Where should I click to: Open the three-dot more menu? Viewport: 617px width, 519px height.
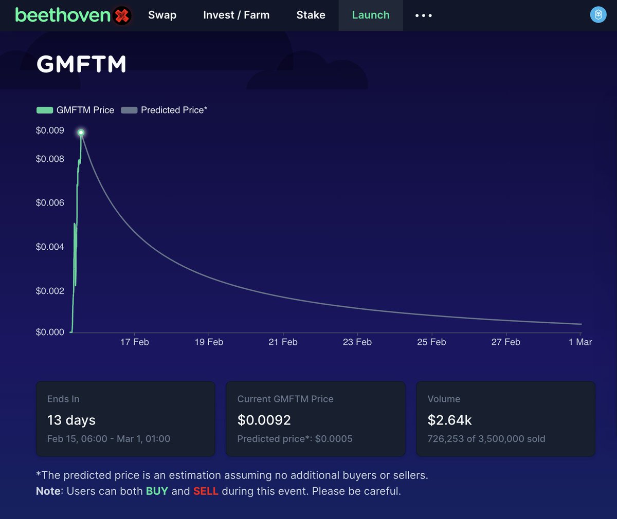pos(423,15)
